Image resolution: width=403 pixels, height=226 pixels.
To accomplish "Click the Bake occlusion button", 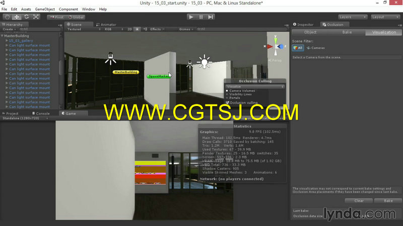I will pyautogui.click(x=388, y=200).
